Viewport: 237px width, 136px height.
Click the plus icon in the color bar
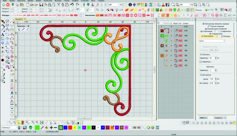[x=51, y=128]
